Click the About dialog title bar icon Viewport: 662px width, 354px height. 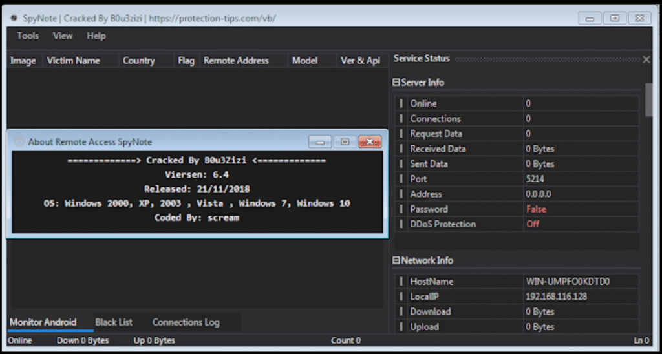(x=19, y=141)
